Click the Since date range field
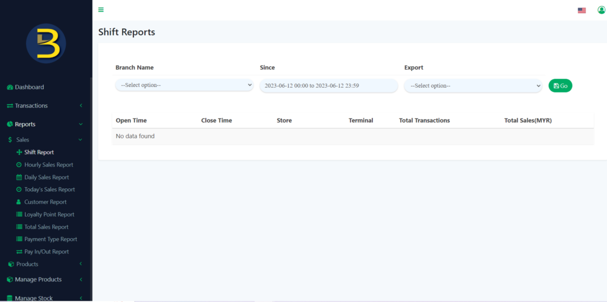The height and width of the screenshot is (302, 607). 328,86
